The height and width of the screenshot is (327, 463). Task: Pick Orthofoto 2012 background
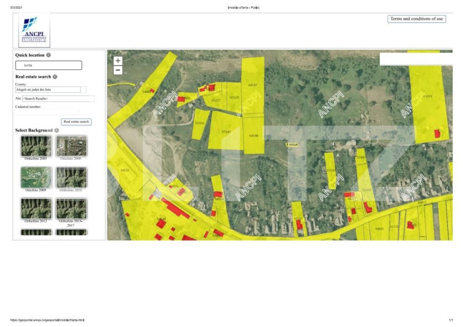(36, 208)
